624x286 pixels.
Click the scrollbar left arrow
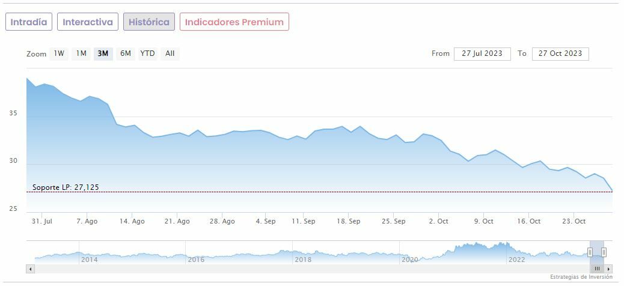coord(30,269)
